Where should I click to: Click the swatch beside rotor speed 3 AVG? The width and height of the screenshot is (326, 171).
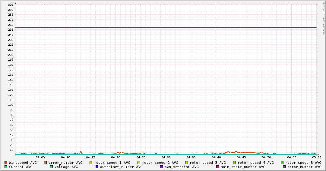[186, 163]
